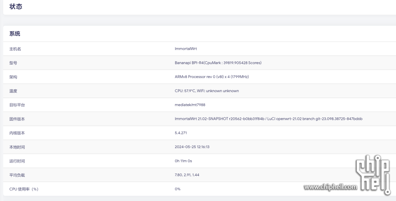
Task: Click the 系统 section heading
Action: point(15,34)
